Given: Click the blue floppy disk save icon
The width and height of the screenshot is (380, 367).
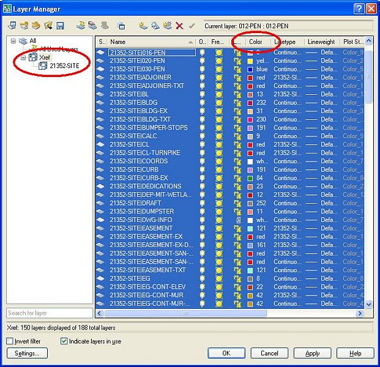Looking at the screenshot, I should click(60, 26).
